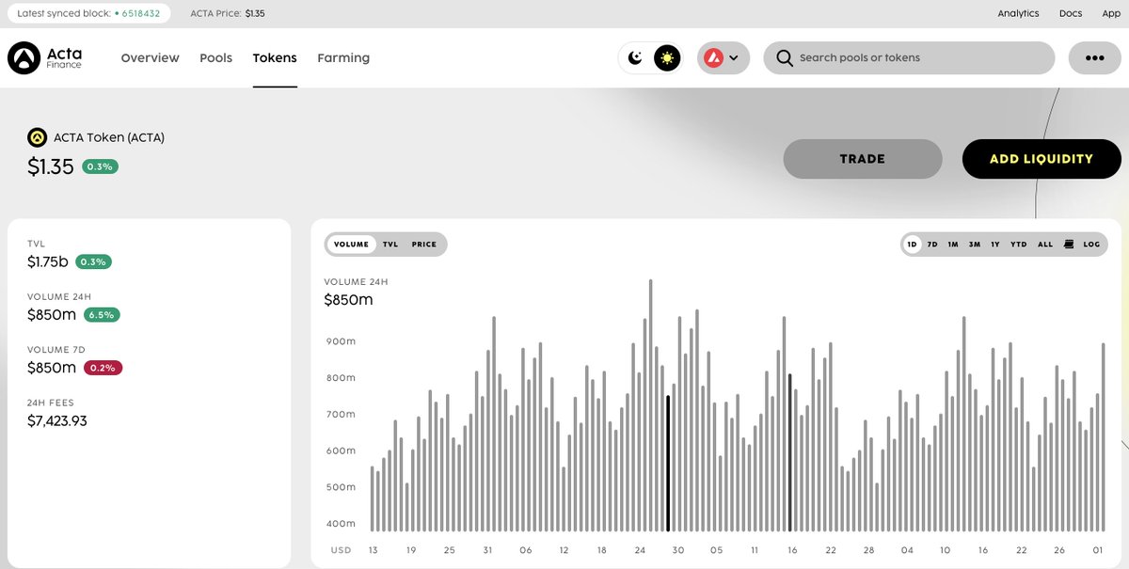Select the TVL chart mode
The width and height of the screenshot is (1129, 569).
390,245
